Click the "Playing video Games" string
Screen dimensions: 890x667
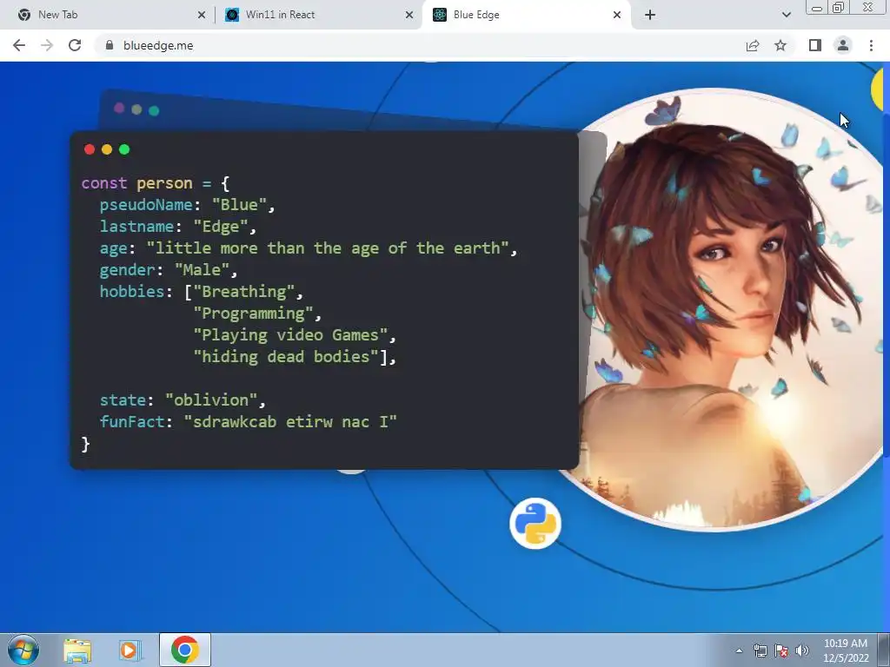pyautogui.click(x=290, y=334)
